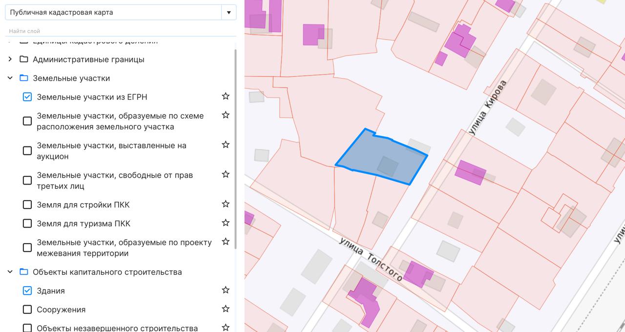Collapse the 'Земельные участки' group
This screenshot has height=332, width=625.
(10, 78)
